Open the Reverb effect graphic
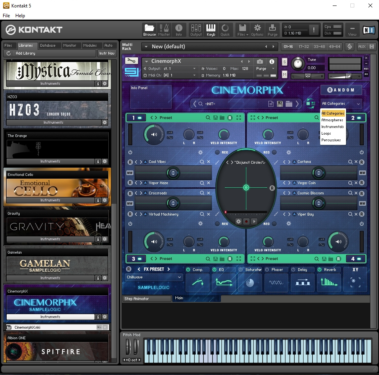Screen dimensions: 379x375 [x=329, y=282]
